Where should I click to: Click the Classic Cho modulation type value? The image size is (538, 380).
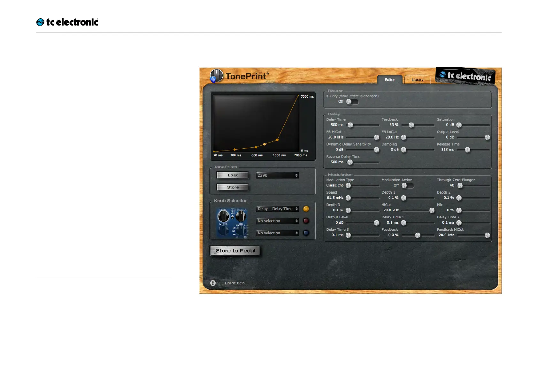click(335, 185)
